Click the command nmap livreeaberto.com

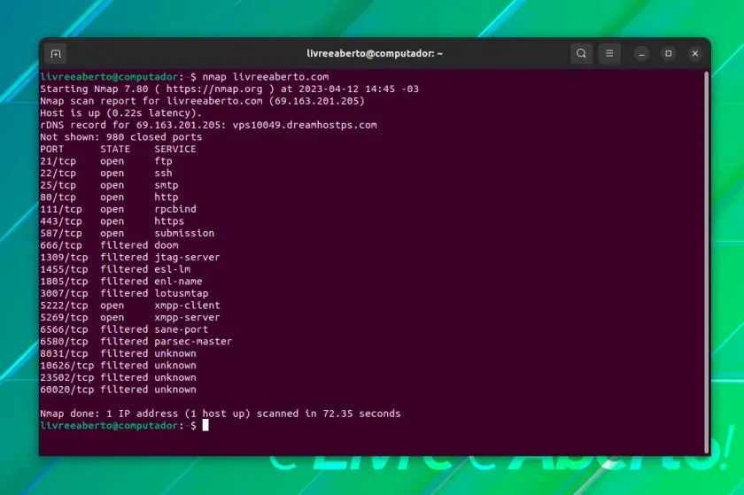tap(266, 77)
